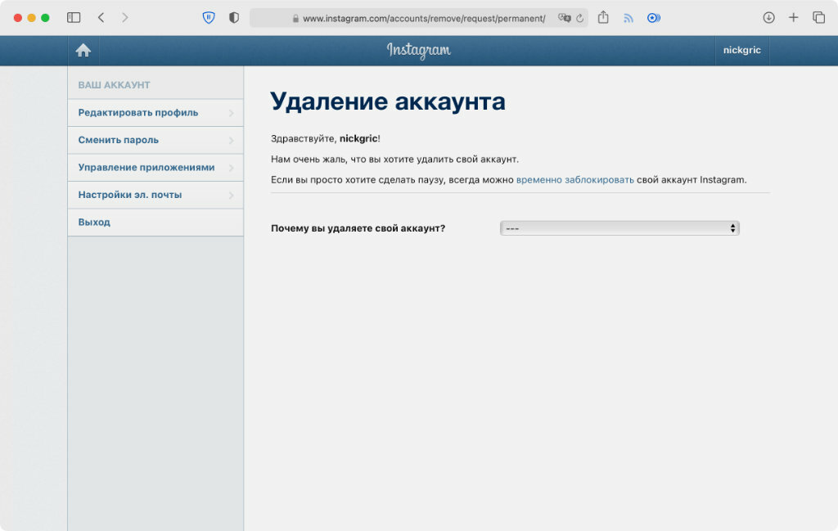Go forward with the browser forward arrow
838x531 pixels.
tap(124, 18)
